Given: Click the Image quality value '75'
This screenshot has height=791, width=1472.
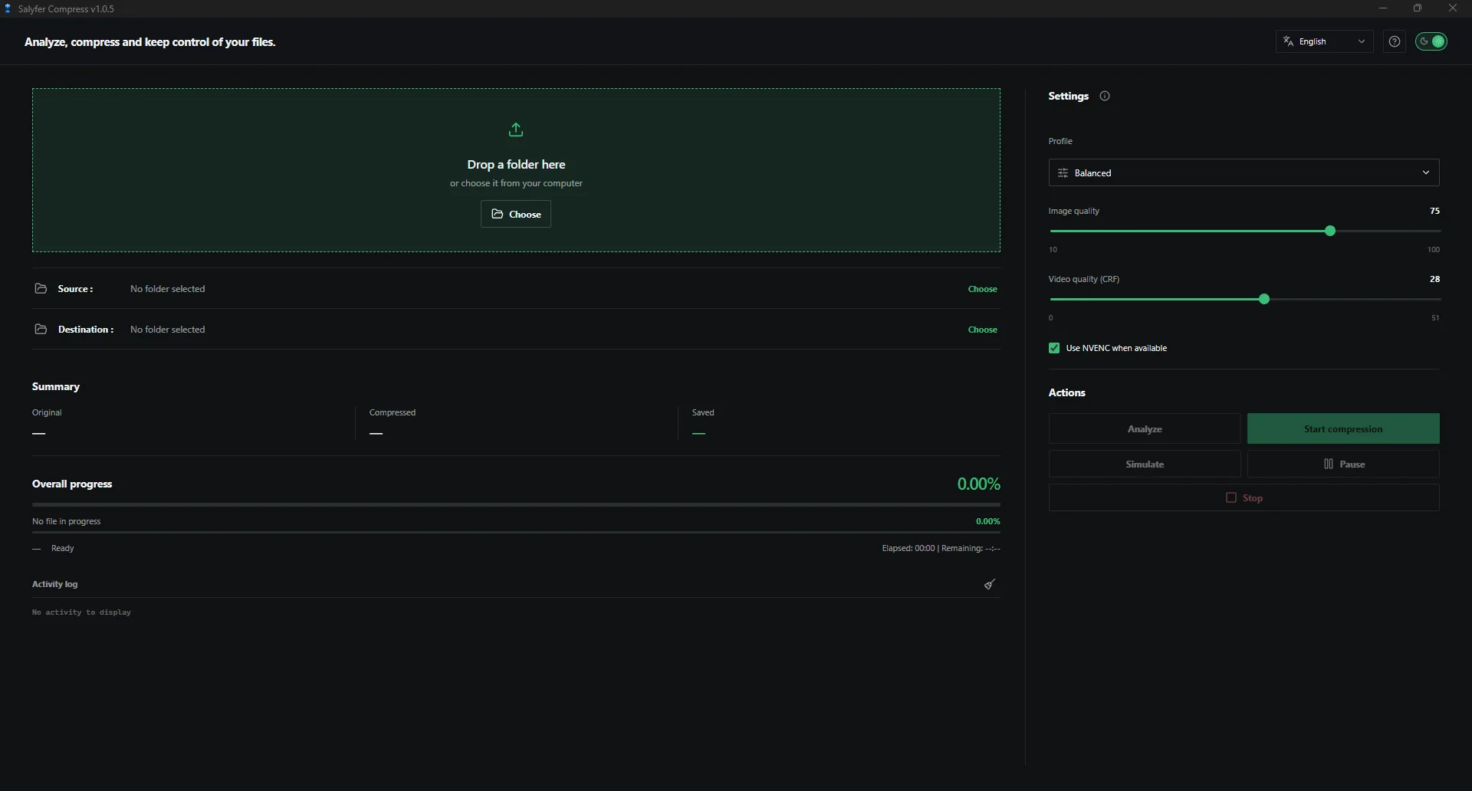Looking at the screenshot, I should click(1434, 211).
